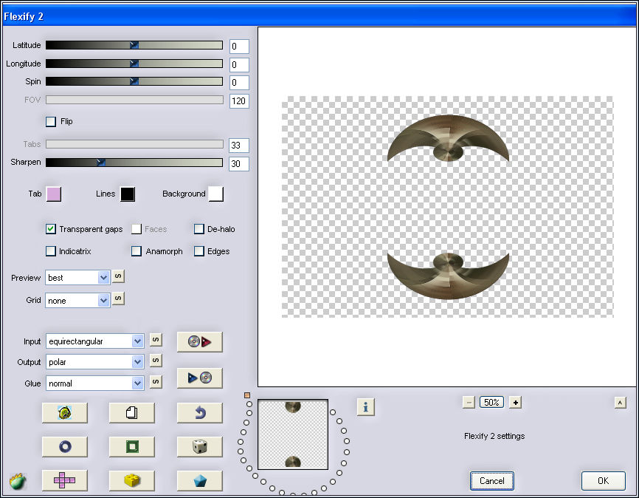Click the 50% zoom level button
This screenshot has width=639, height=498.
coord(491,403)
